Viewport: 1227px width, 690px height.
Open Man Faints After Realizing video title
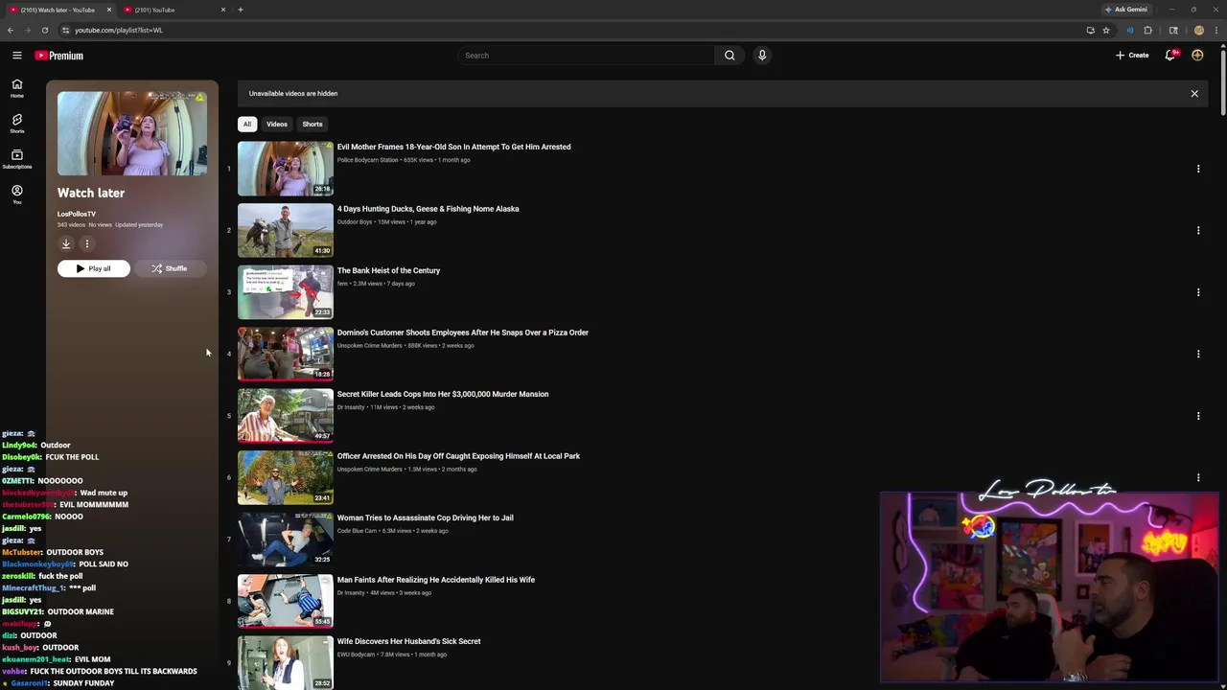point(436,580)
